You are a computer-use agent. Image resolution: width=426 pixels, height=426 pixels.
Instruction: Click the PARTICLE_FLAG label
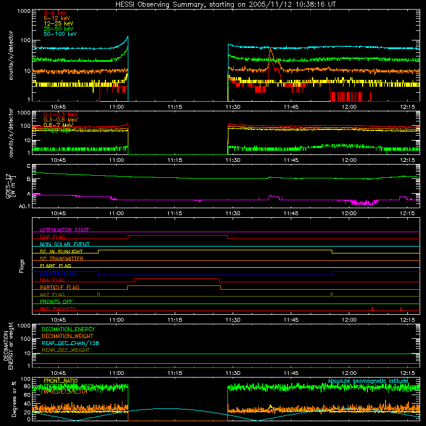pyautogui.click(x=60, y=287)
